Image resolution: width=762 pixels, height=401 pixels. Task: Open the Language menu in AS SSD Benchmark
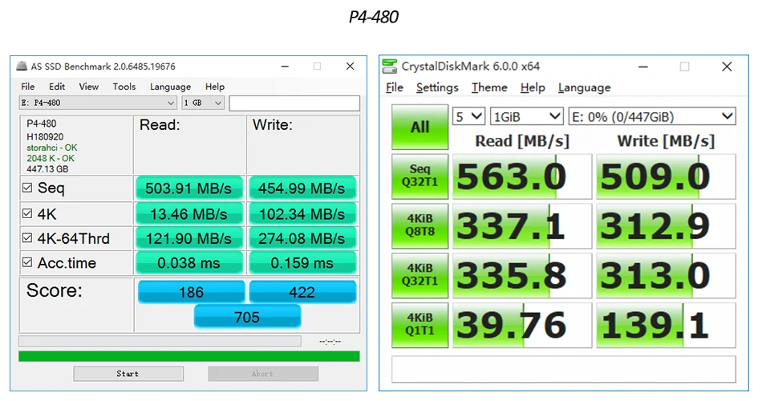[x=171, y=87]
